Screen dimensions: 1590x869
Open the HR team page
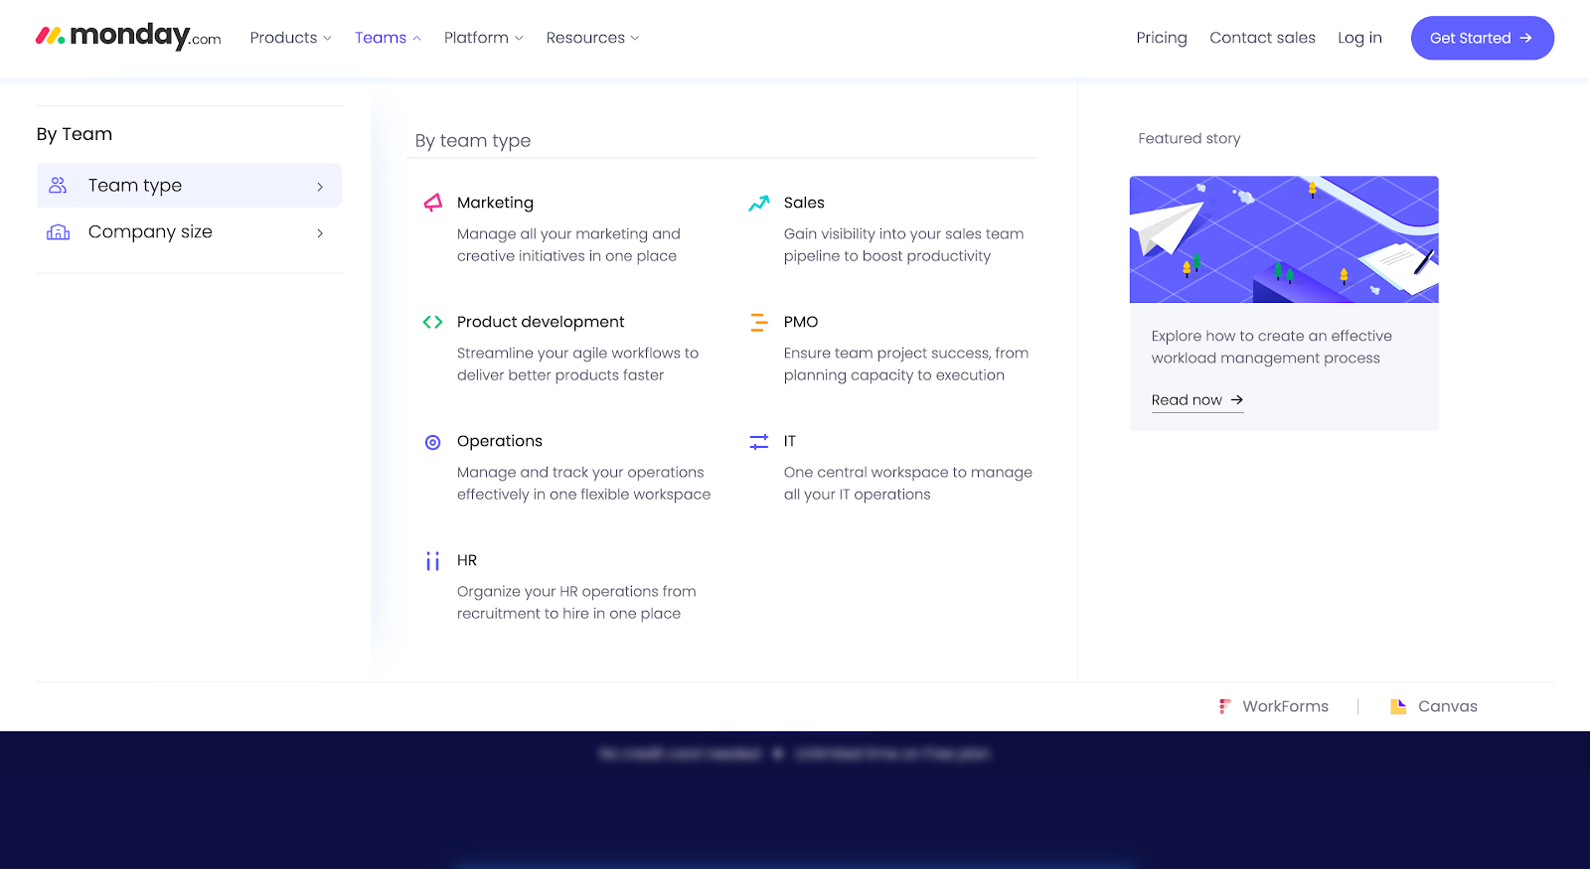pyautogui.click(x=467, y=560)
